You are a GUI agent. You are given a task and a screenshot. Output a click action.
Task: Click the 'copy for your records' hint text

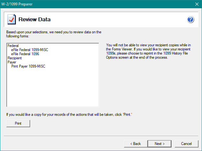click(68, 114)
